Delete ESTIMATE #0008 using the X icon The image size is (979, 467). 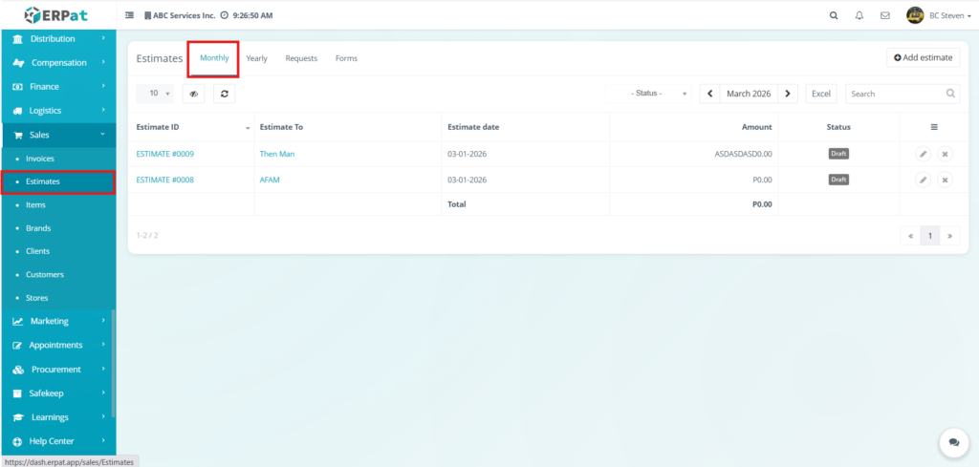[945, 180]
